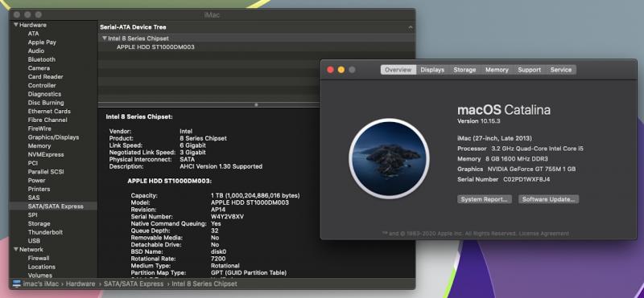Click the HDD serial number W4Y2V8XV
Image resolution: width=644 pixels, height=298 pixels.
pos(227,216)
